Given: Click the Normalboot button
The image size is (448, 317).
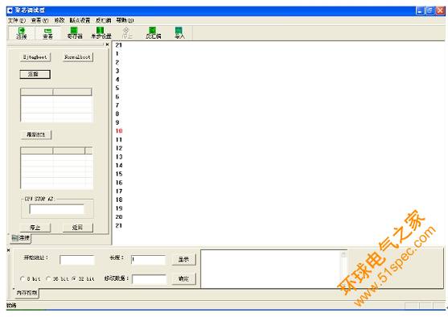Looking at the screenshot, I should coord(77,57).
